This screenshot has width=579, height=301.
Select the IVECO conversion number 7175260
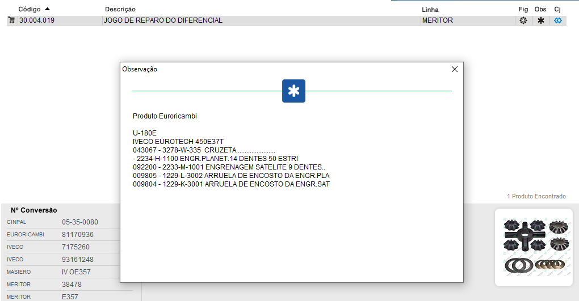coord(75,247)
